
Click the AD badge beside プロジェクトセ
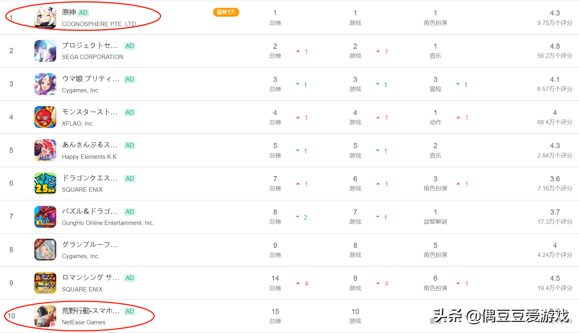129,46
